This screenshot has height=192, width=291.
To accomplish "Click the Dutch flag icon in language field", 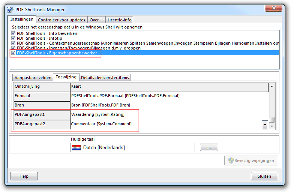I will tap(76, 148).
